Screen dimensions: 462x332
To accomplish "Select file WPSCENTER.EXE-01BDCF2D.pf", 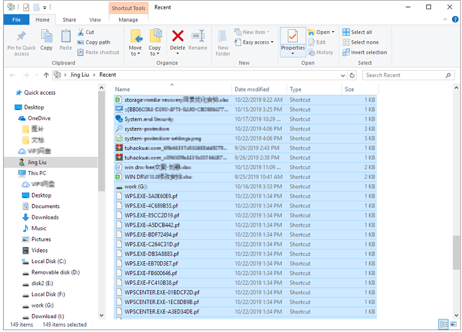I will pyautogui.click(x=245, y=292).
